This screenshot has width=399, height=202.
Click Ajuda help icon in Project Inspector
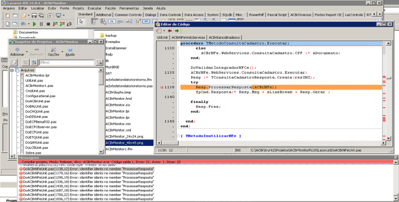tap(70, 50)
